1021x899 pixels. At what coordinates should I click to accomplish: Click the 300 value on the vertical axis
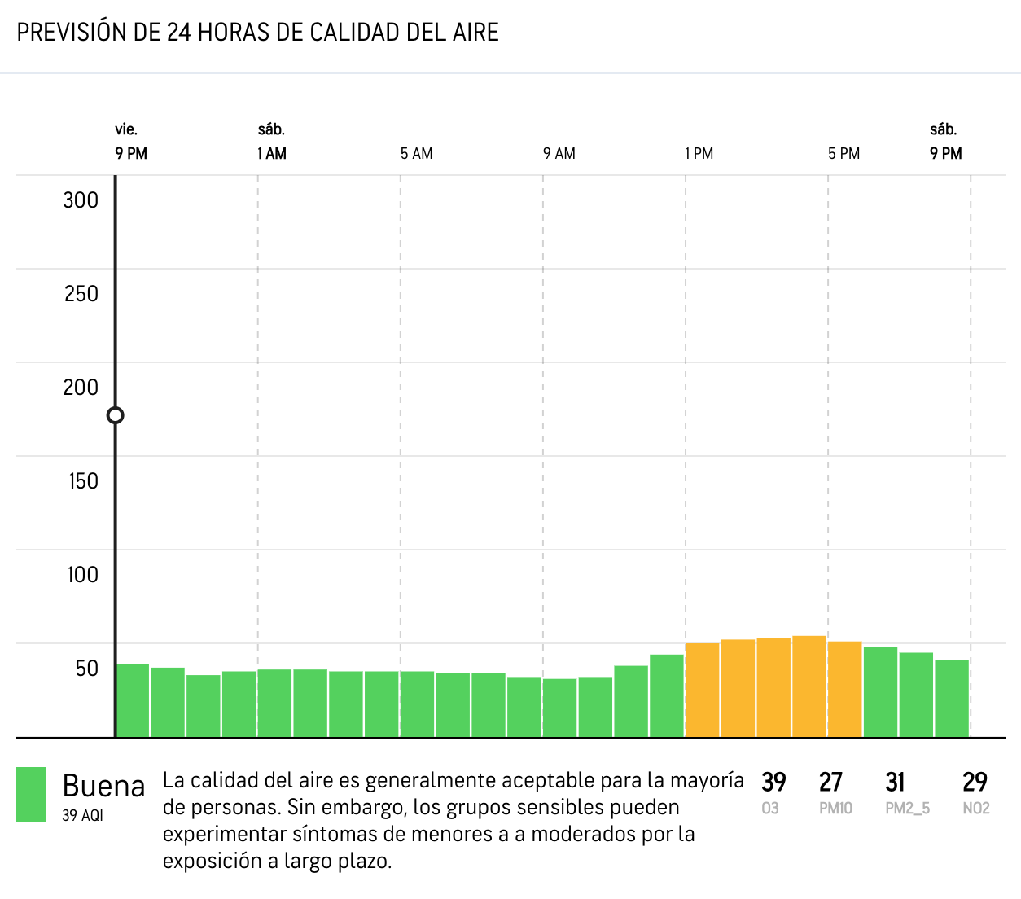[x=81, y=200]
